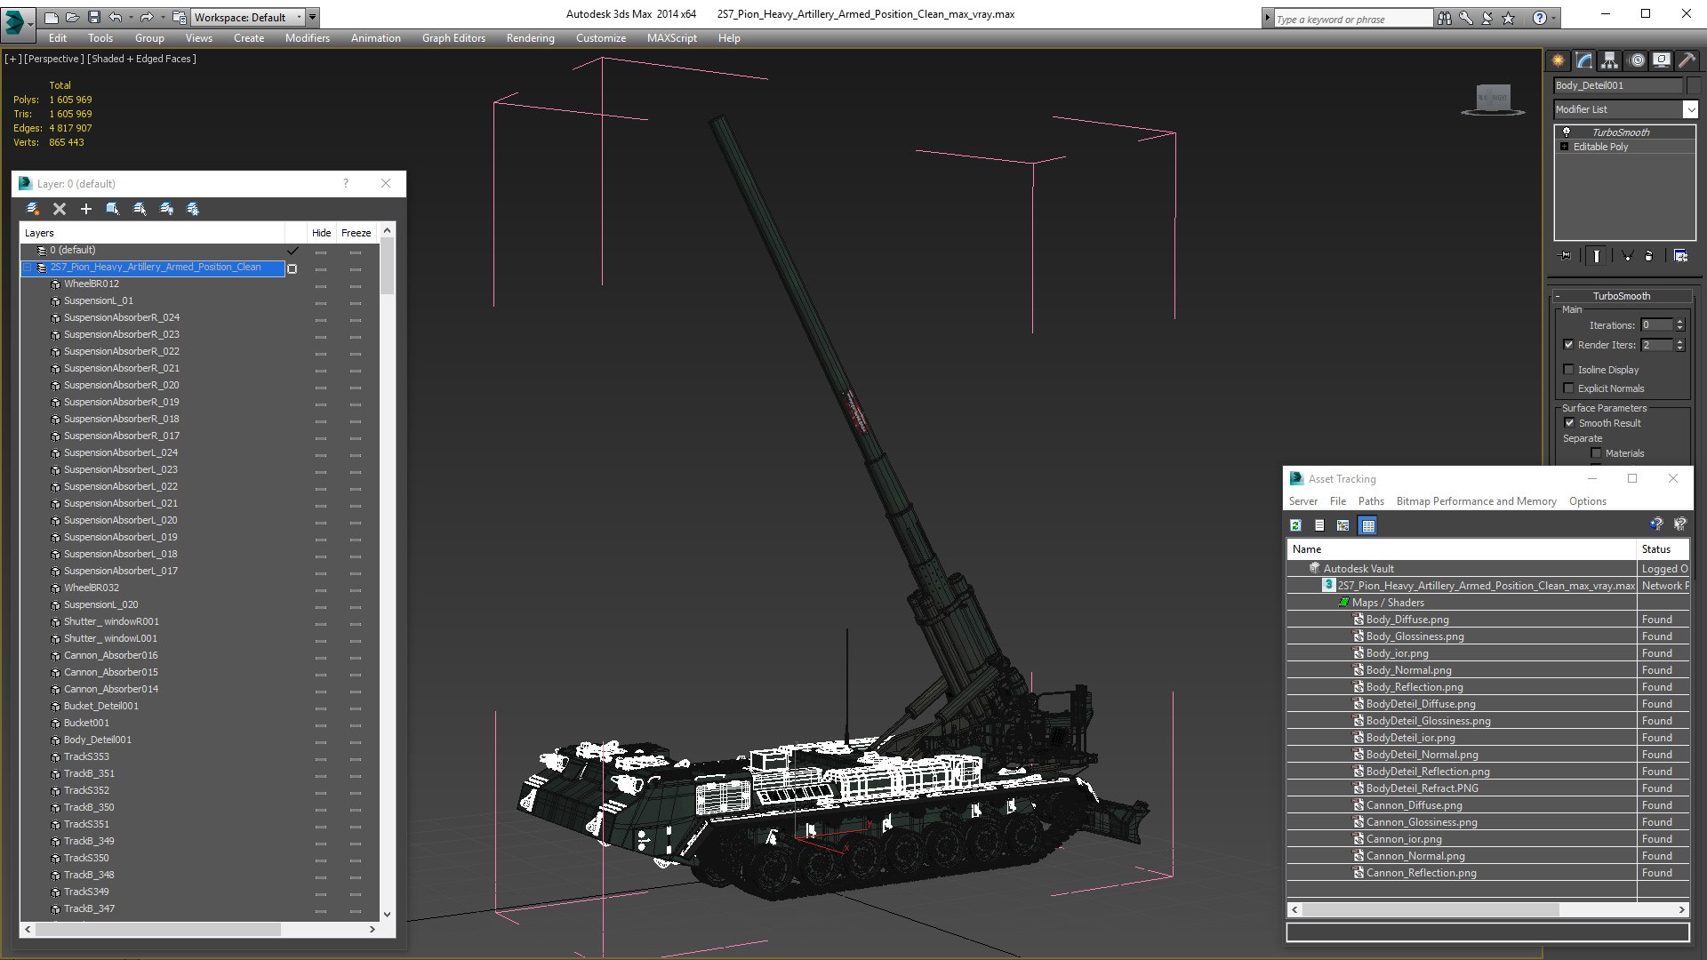Click Status Log icon in Asset Tracking
This screenshot has width=1707, height=960.
(1319, 525)
